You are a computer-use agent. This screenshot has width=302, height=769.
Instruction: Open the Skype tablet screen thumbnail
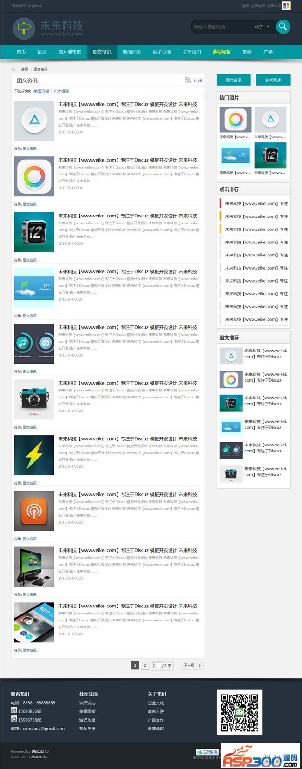pyautogui.click(x=34, y=622)
